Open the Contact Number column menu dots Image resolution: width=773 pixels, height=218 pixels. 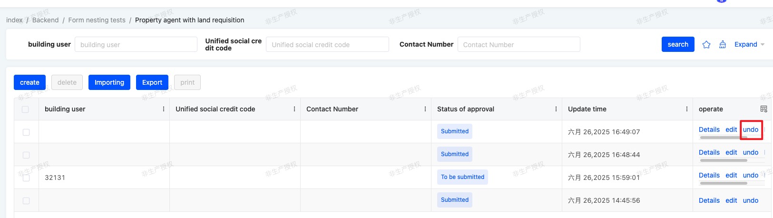425,109
